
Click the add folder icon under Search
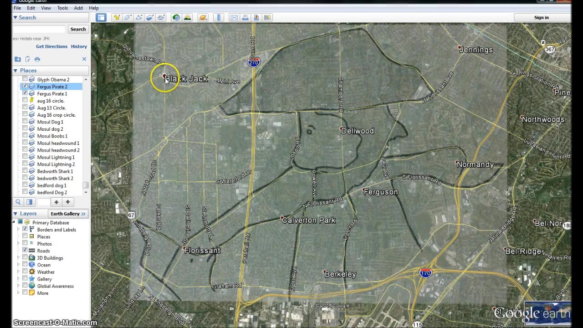click(18, 59)
